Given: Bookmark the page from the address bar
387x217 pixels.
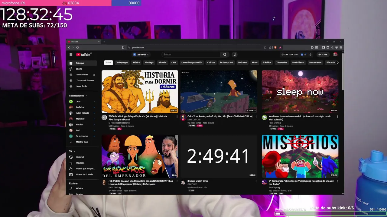Looking at the screenshot, I should coord(123,47).
